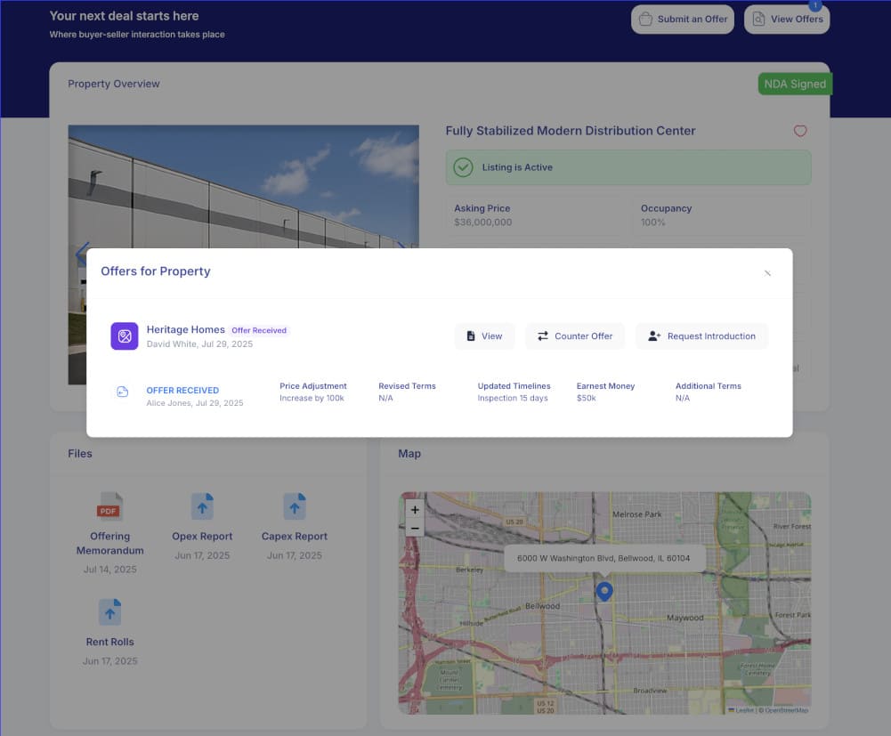
Task: Click the person-add icon on Request Introduction
Action: click(x=653, y=336)
